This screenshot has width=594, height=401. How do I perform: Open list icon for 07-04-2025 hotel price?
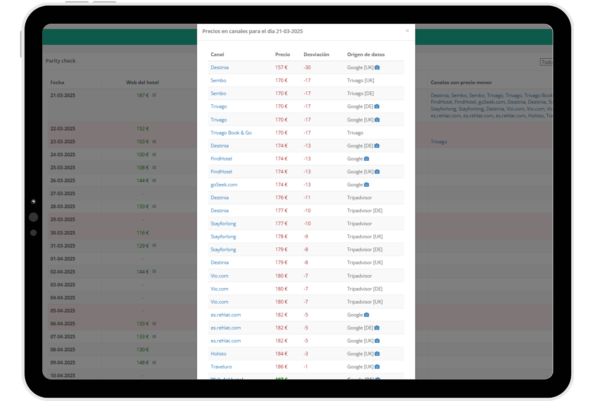(x=154, y=337)
